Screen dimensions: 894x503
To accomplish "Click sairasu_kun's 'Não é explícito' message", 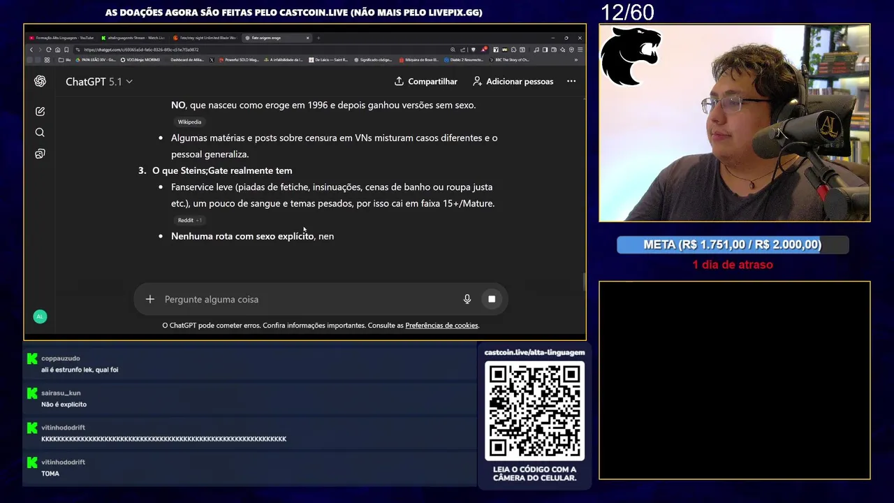I will pos(64,404).
